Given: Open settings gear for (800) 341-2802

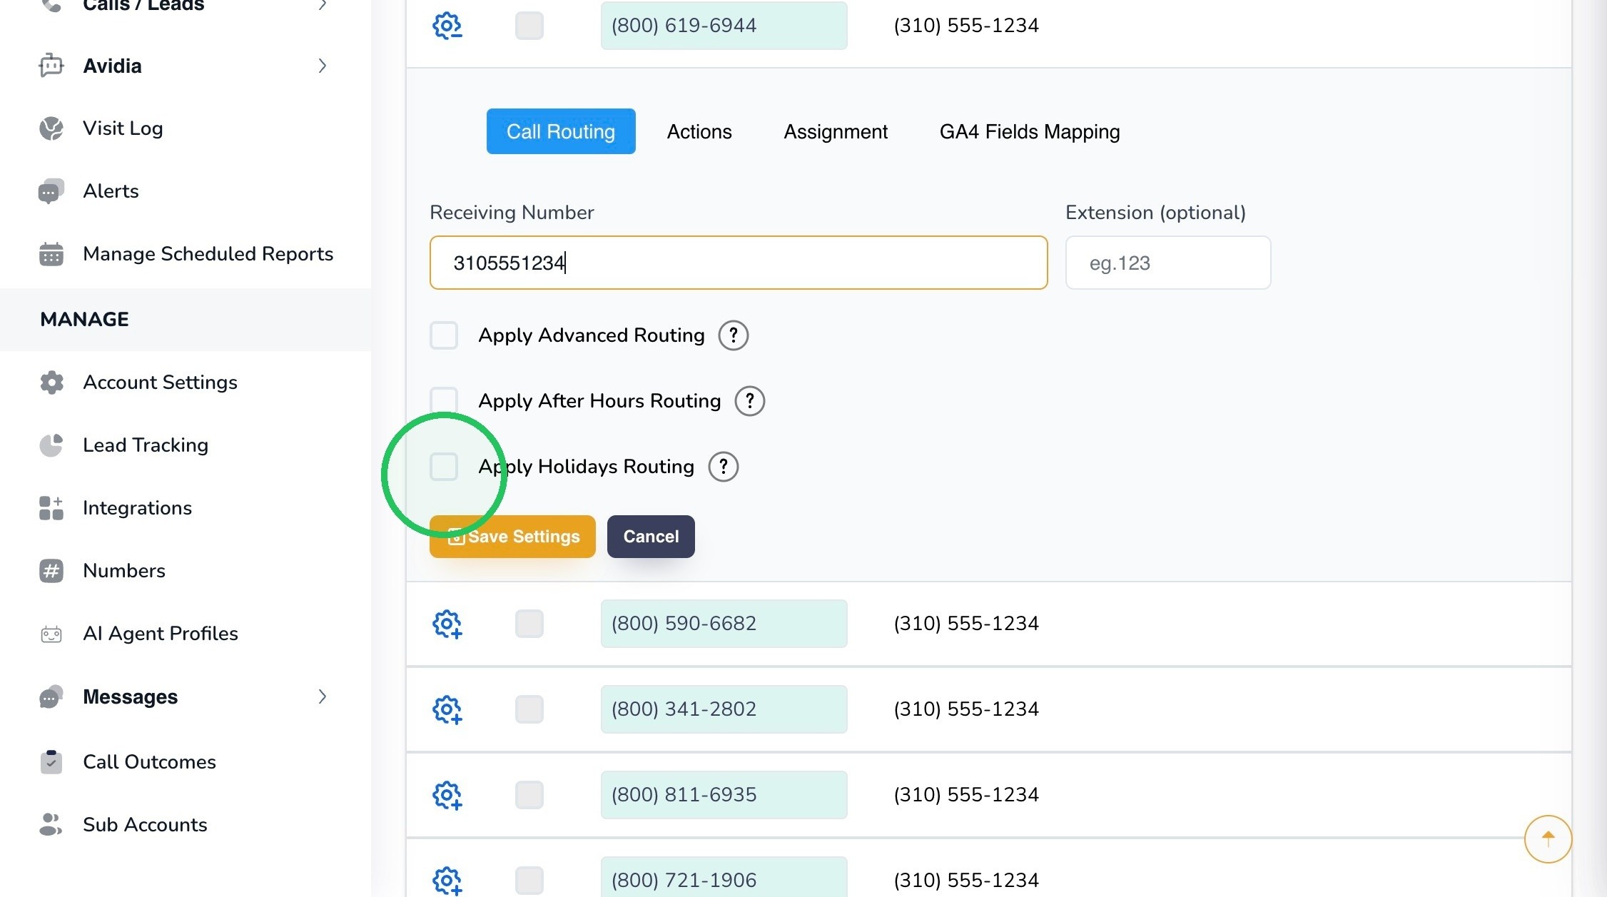Looking at the screenshot, I should (447, 709).
